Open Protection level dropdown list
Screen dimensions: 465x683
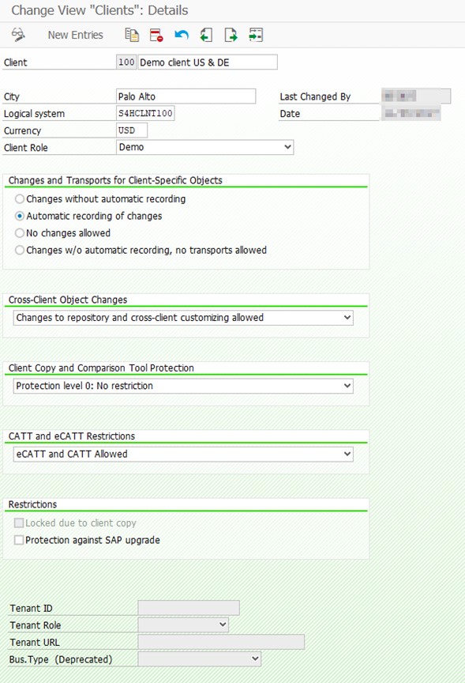(x=183, y=386)
